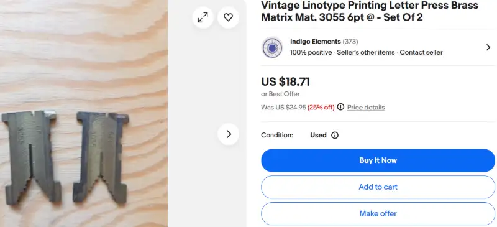Click the crossed-out US $24.95 original price
497x227 pixels.
coord(291,108)
